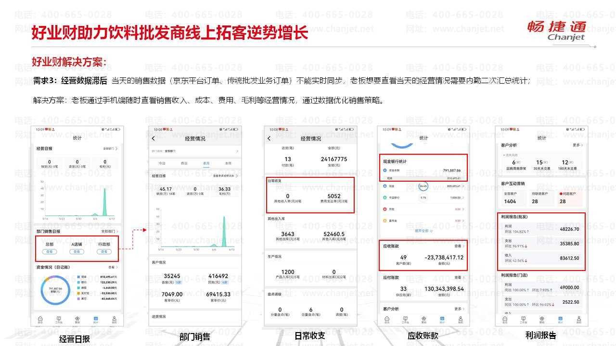Tap the green 中国银行 account icon
Image resolution: width=616 pixels, height=346 pixels.
pyautogui.click(x=385, y=198)
